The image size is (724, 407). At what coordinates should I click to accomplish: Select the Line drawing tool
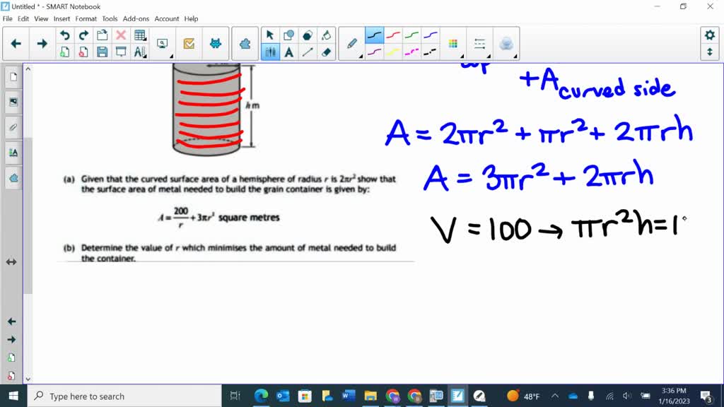pos(307,52)
